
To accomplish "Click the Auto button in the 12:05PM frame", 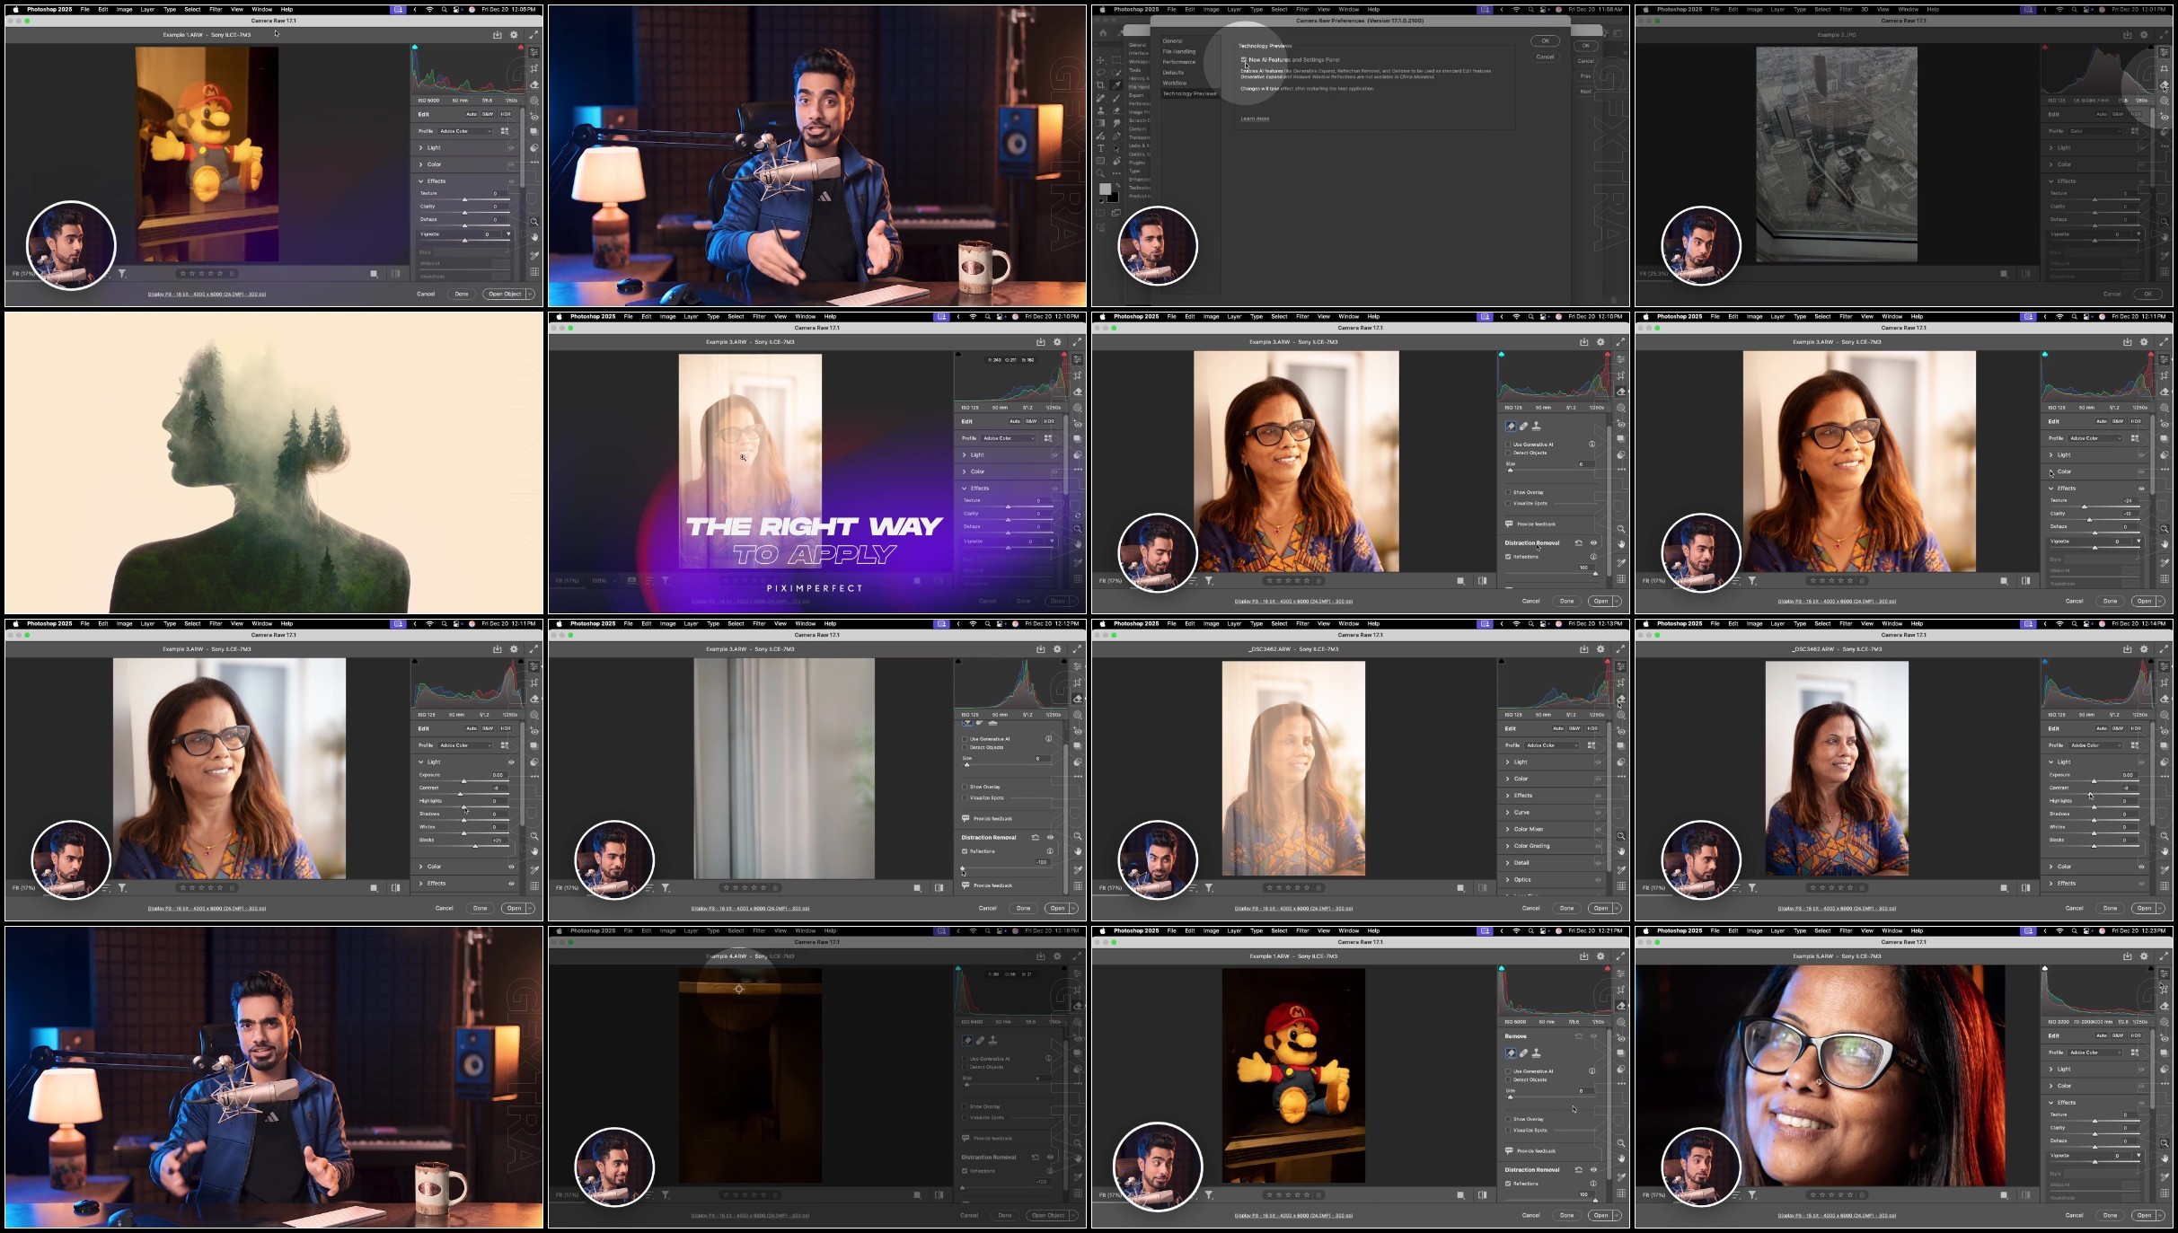I will 471,114.
